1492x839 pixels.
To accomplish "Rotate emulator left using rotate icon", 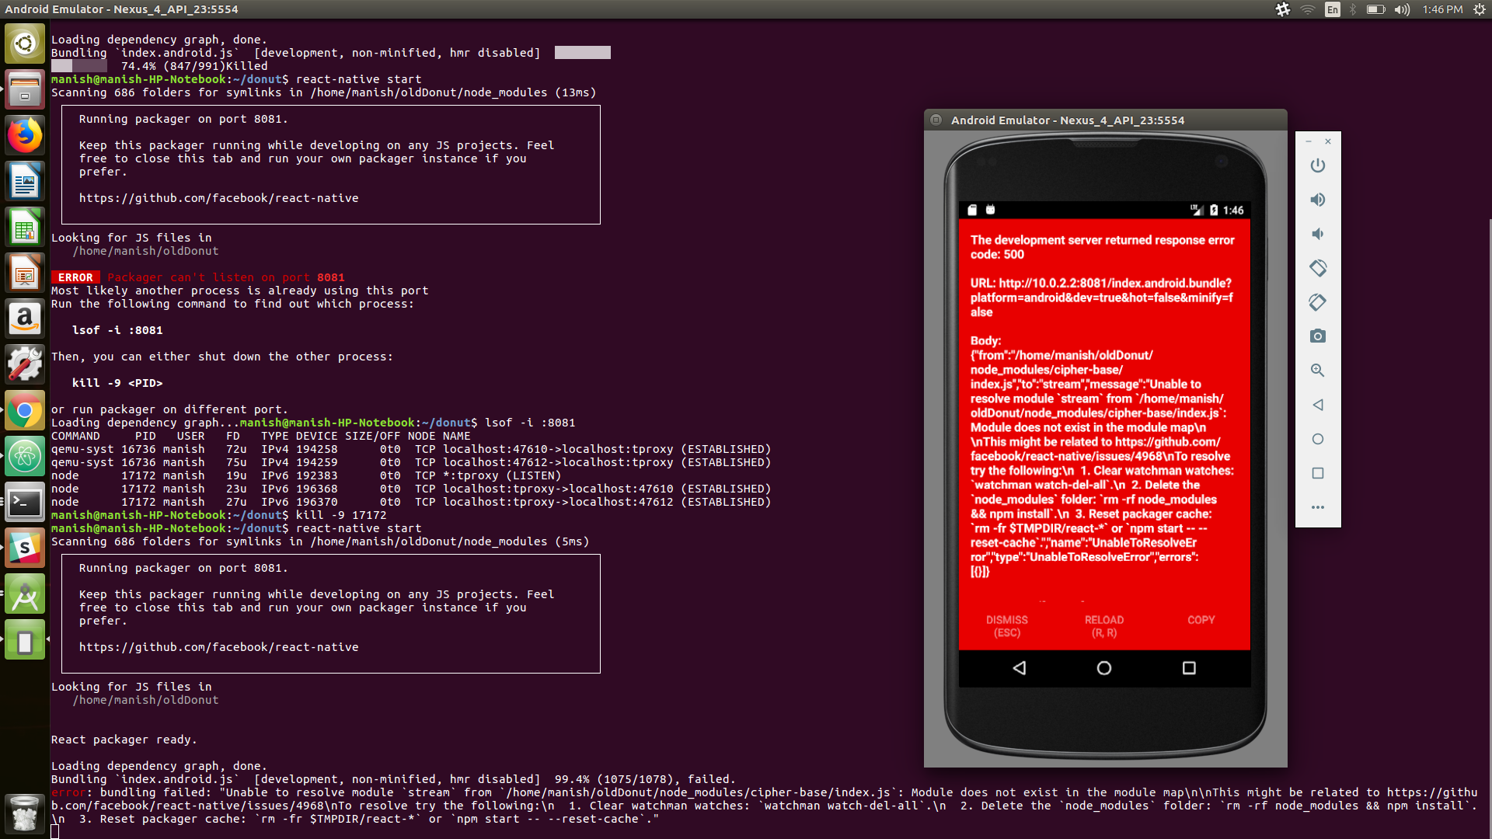I will click(1317, 268).
